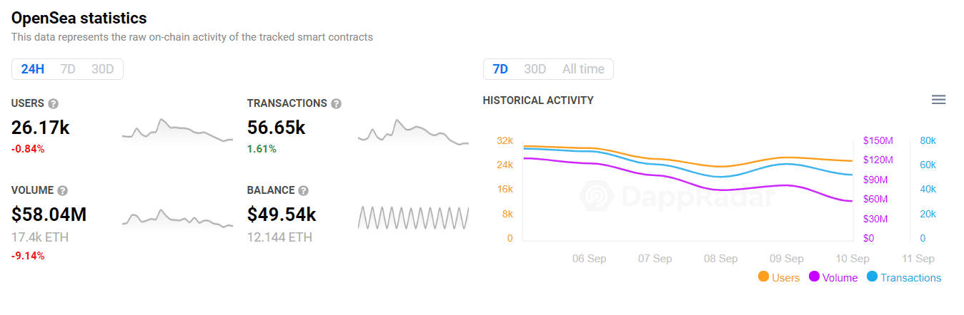
Task: Show All time historical activity
Action: [x=583, y=69]
